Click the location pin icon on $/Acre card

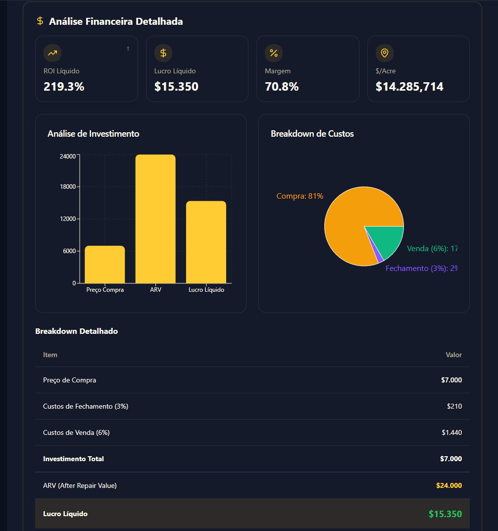(384, 53)
